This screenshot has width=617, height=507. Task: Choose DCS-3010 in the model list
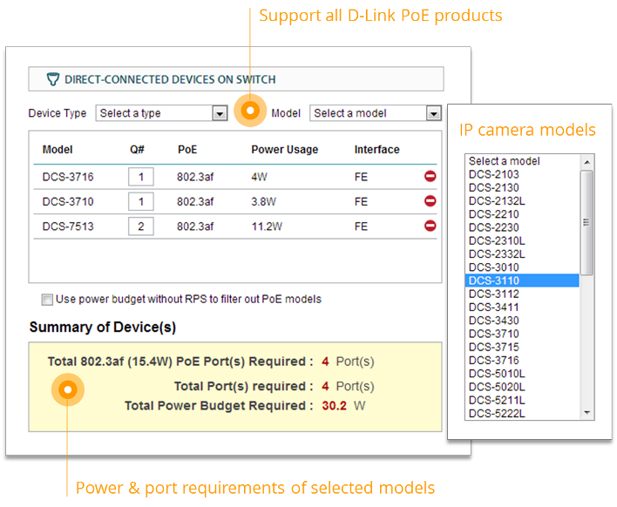click(522, 267)
